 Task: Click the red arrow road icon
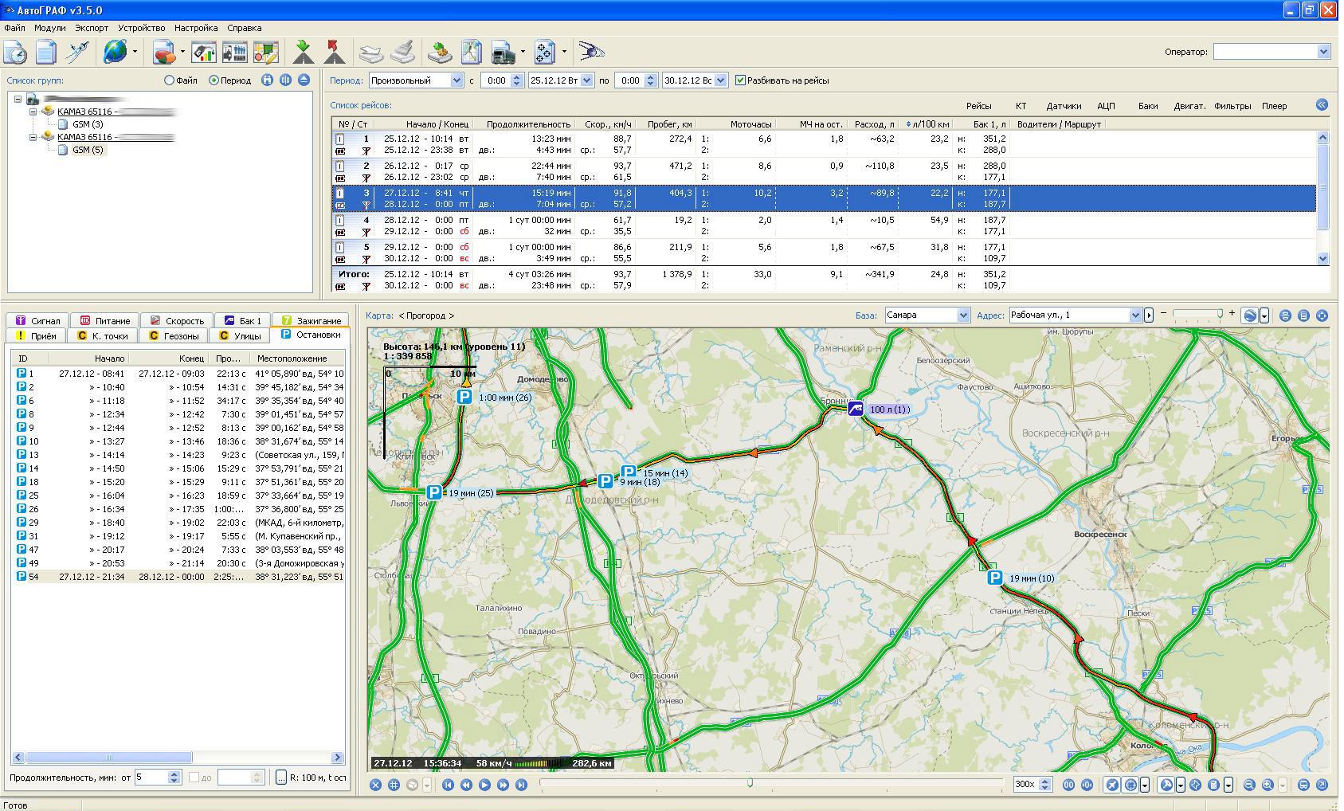(335, 52)
